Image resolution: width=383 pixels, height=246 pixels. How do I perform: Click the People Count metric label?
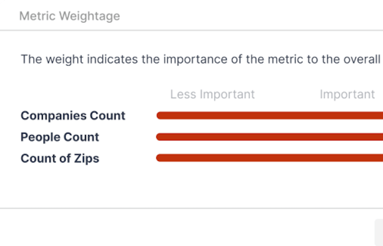click(60, 137)
